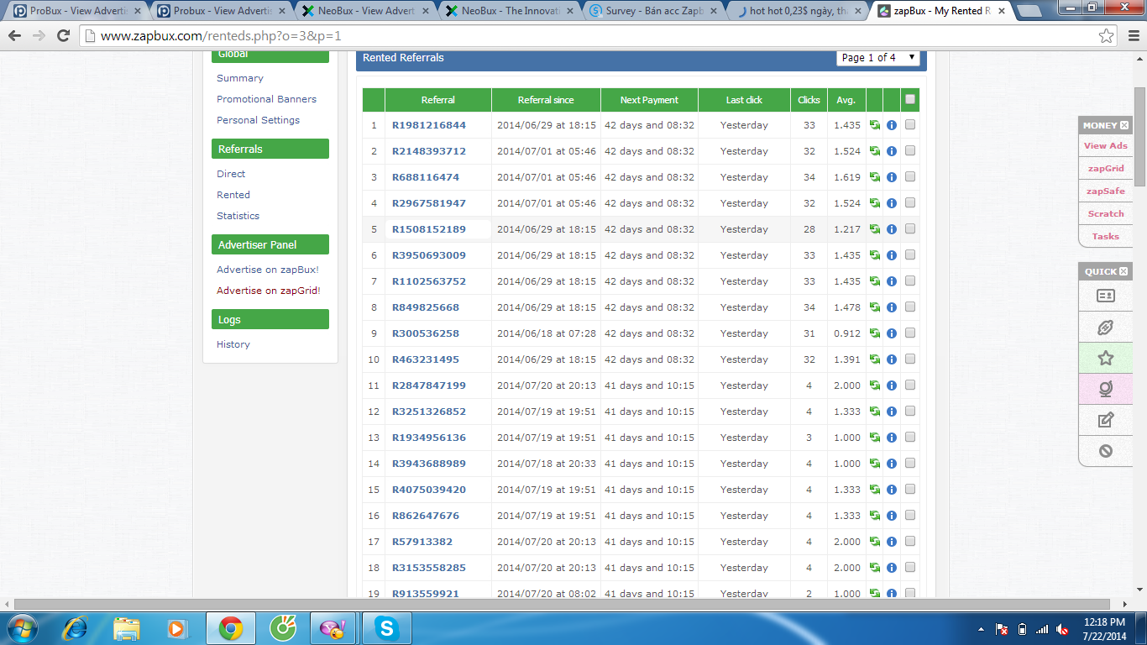
Task: Click the edit pencil icon in QUICK panel
Action: pyautogui.click(x=1106, y=420)
